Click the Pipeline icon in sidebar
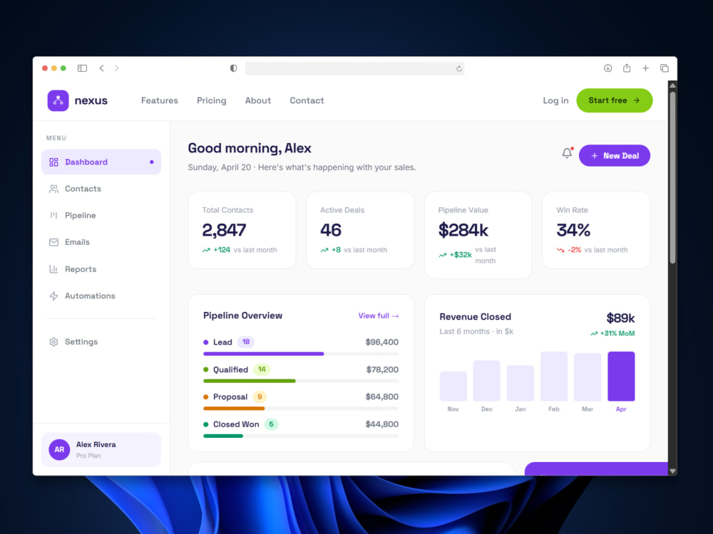 [x=53, y=215]
